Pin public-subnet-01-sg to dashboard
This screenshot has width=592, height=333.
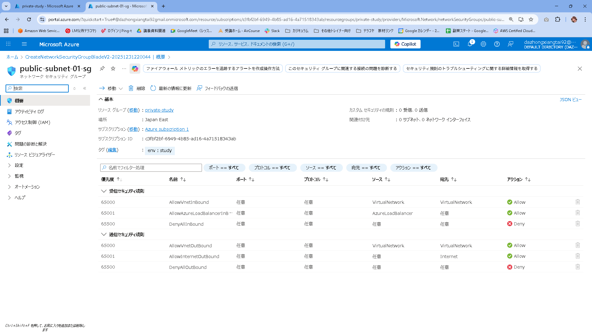pos(102,68)
